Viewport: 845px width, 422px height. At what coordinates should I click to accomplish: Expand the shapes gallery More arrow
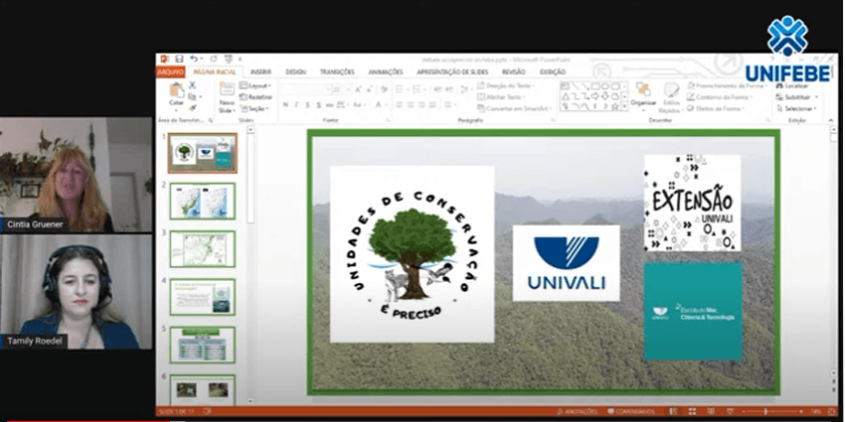(x=624, y=107)
